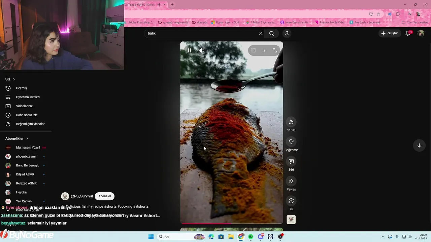Open iş sağlığı ve güvenliği bookmark
Viewport: 431px width, 242px height.
point(173,23)
